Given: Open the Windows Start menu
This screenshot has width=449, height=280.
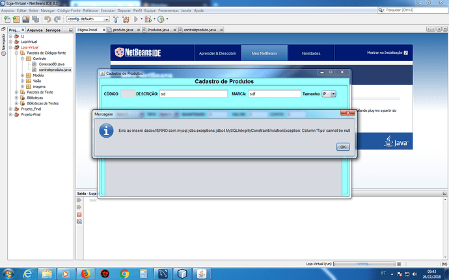Looking at the screenshot, I should pyautogui.click(x=8, y=274).
